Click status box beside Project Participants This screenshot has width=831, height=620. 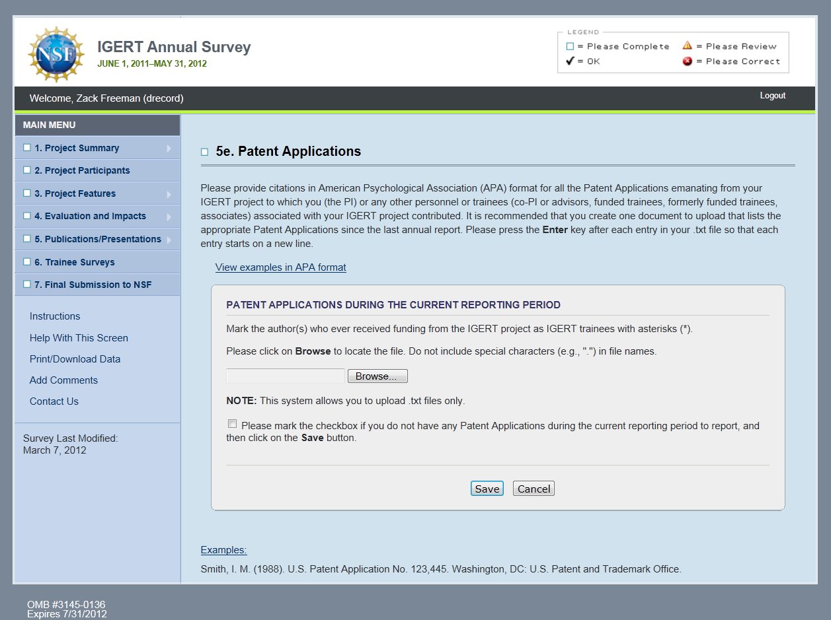coord(27,170)
